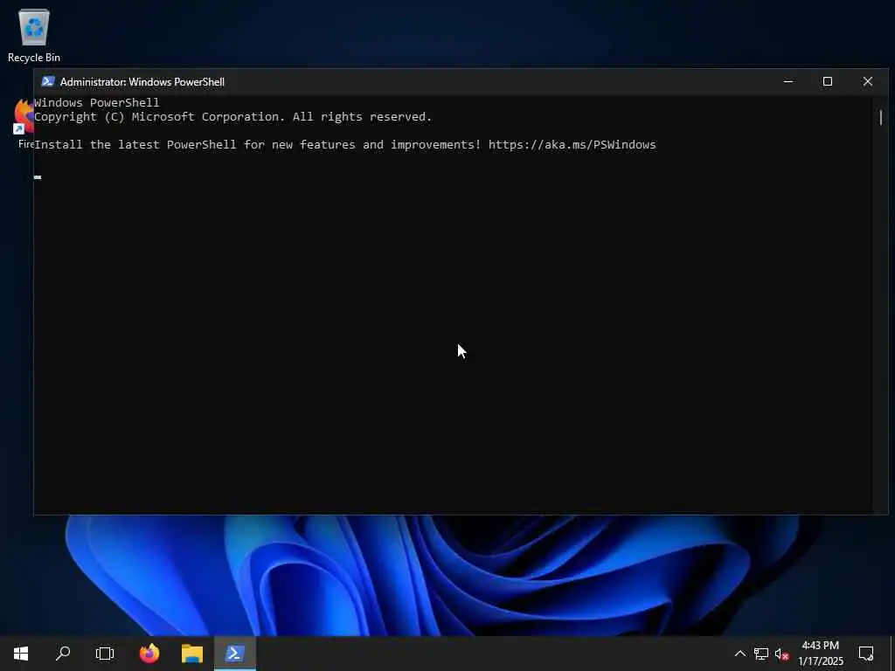Open Task View on the taskbar
The image size is (895, 671).
105,654
